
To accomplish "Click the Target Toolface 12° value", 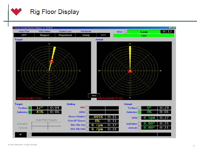I will click(40, 108).
